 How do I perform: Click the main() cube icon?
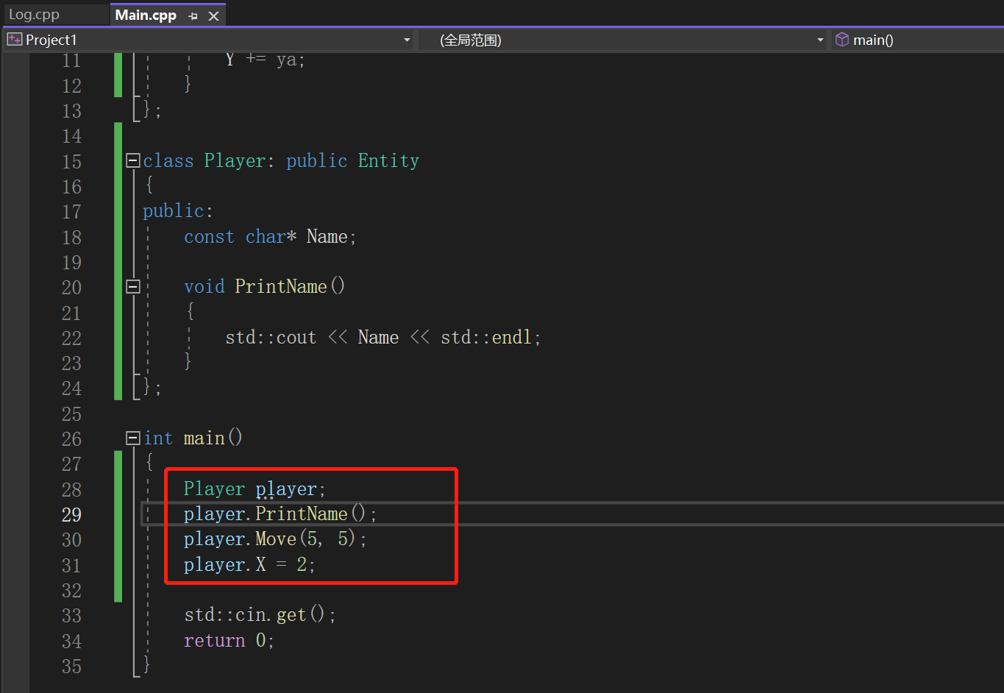842,39
